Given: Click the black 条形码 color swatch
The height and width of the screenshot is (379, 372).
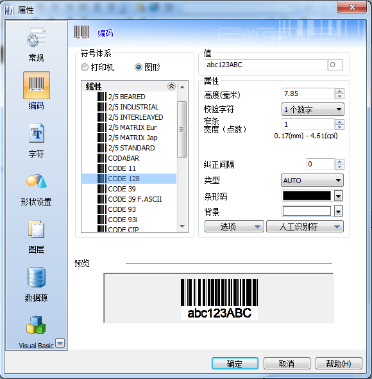Looking at the screenshot, I should [307, 196].
